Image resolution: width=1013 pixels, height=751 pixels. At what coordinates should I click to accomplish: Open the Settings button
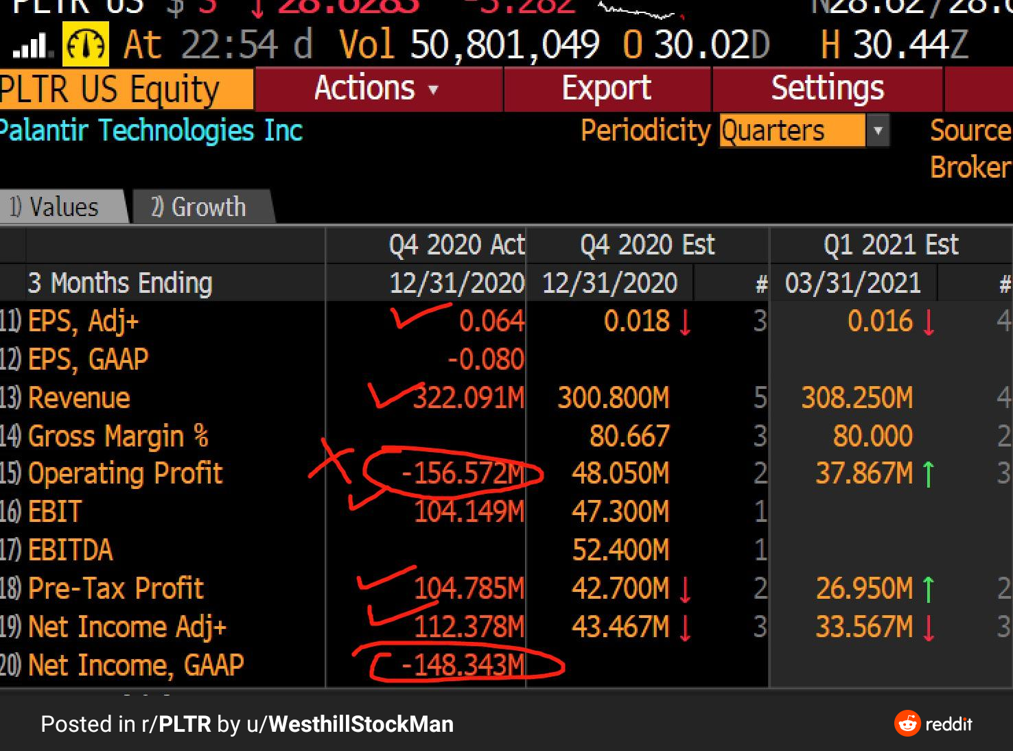pyautogui.click(x=828, y=88)
